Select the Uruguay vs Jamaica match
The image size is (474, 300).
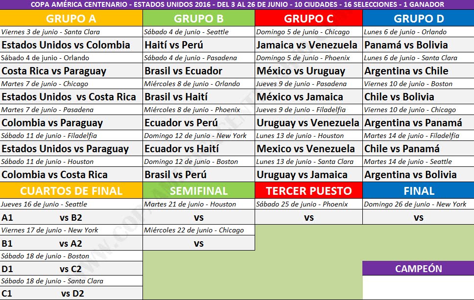point(302,175)
